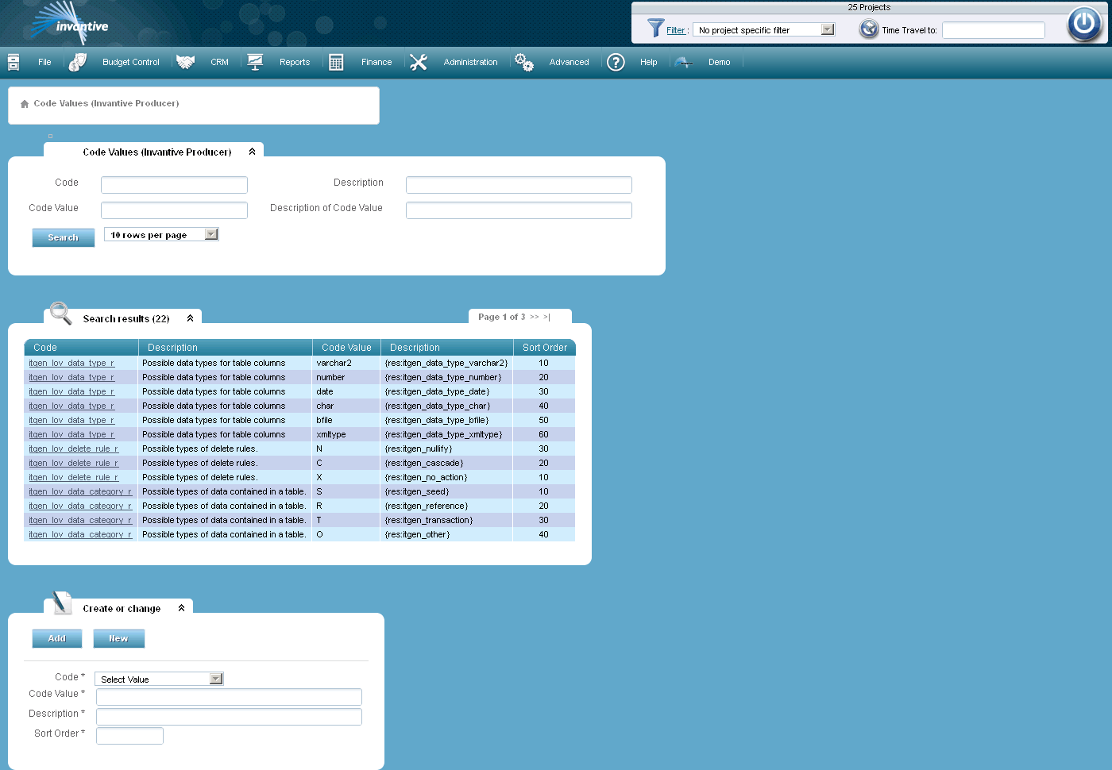Open the project specific filter dropdown
This screenshot has width=1112, height=770.
827,29
